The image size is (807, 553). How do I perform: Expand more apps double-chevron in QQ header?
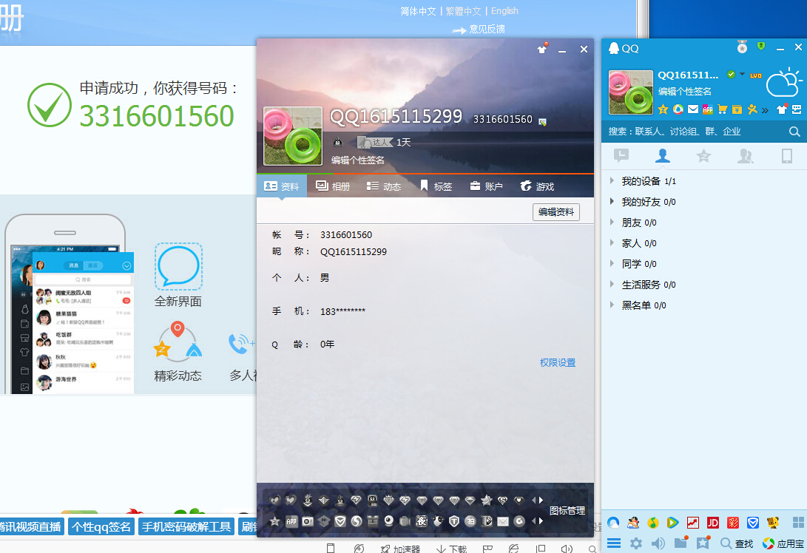[x=766, y=109]
